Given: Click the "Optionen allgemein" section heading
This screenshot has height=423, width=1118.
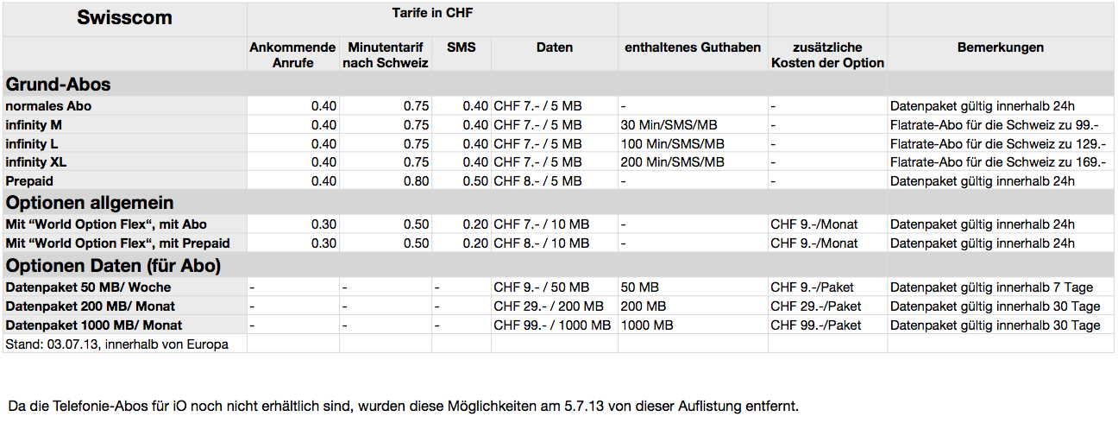Looking at the screenshot, I should point(90,203).
